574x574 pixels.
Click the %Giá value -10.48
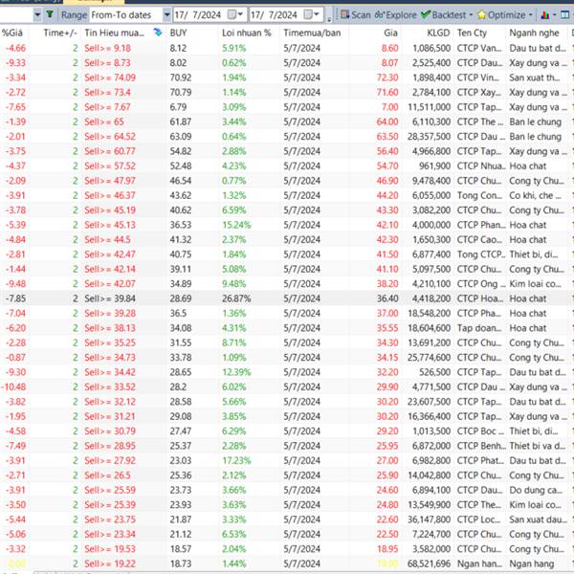pos(13,386)
